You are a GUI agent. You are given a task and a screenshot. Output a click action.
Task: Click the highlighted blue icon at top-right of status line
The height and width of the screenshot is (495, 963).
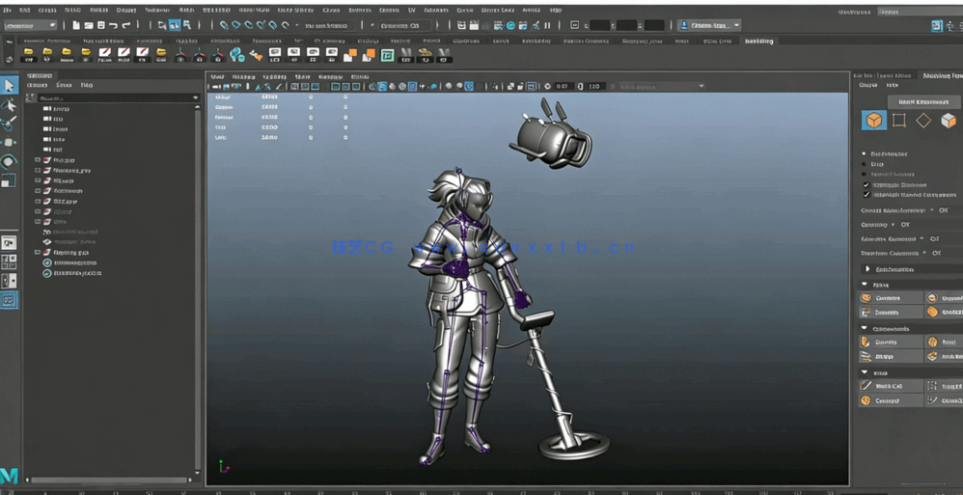[937, 25]
